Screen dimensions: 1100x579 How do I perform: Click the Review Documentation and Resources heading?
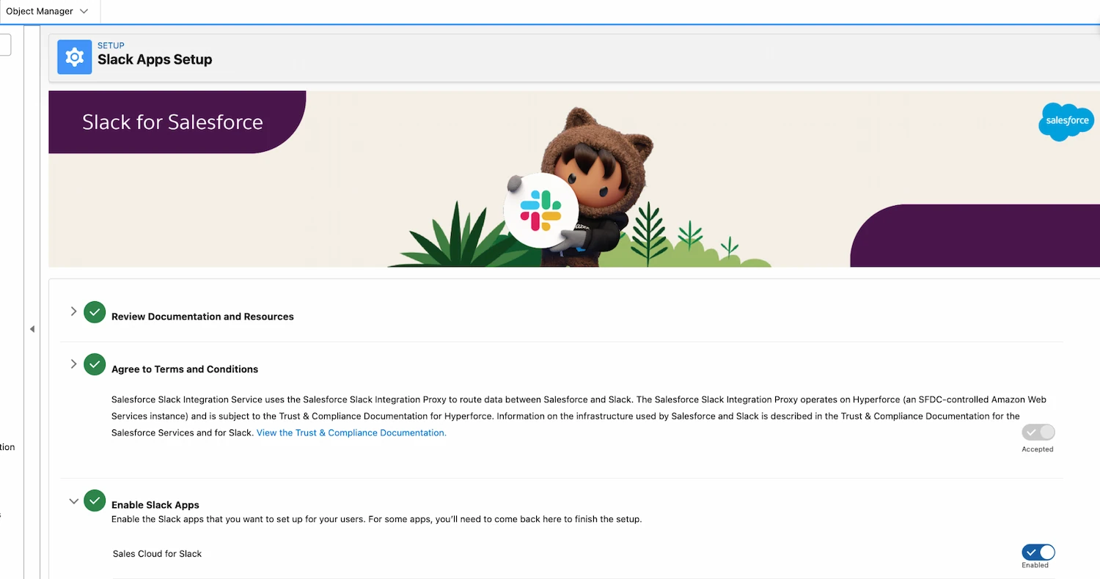pyautogui.click(x=202, y=317)
